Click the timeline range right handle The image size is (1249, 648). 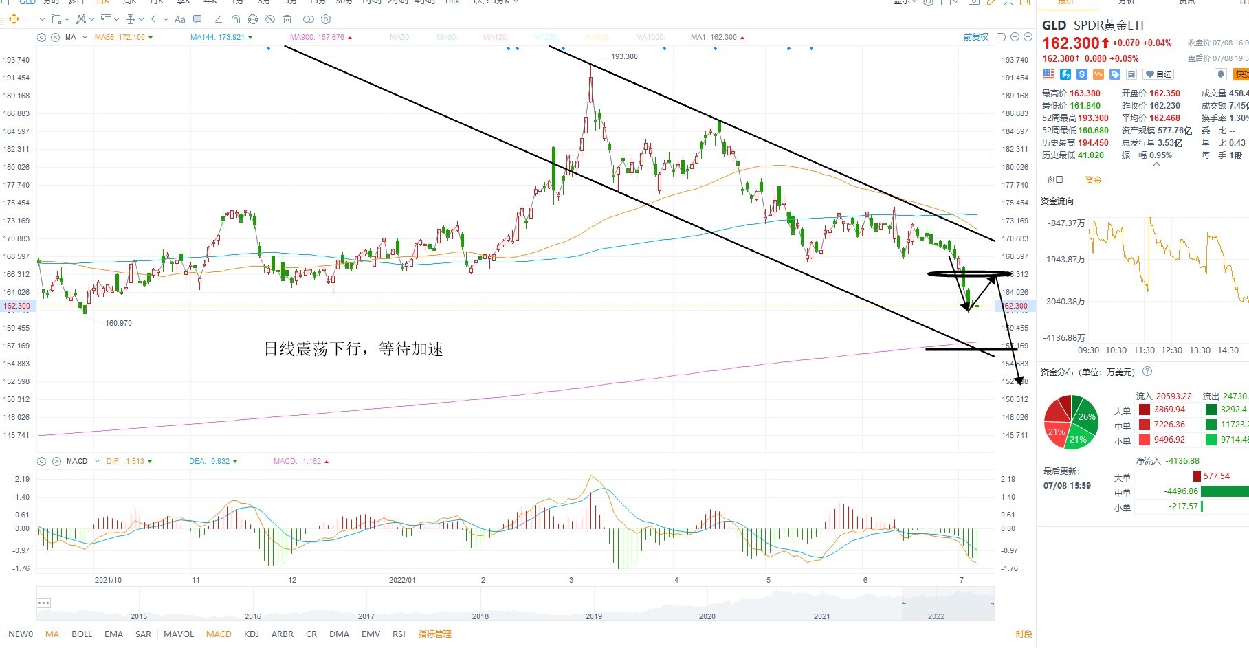pos(992,603)
